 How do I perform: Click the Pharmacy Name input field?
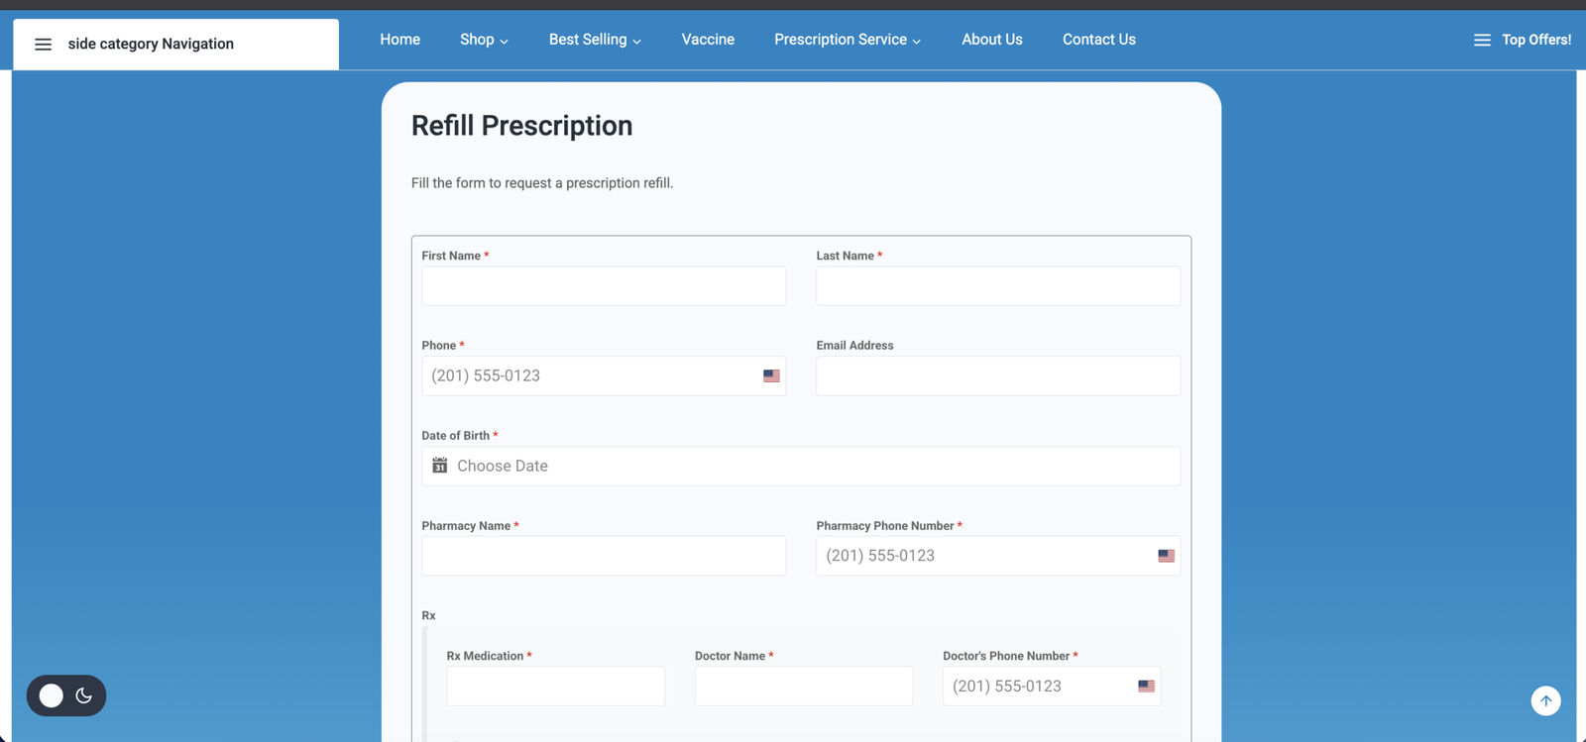coord(604,556)
